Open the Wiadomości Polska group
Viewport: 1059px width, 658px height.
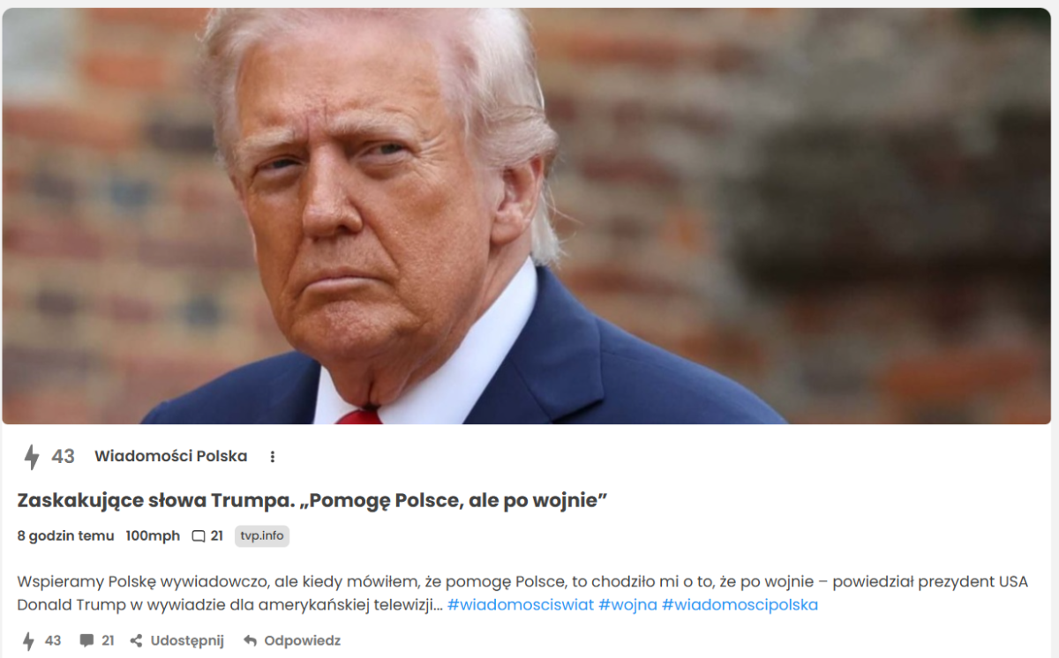[170, 456]
